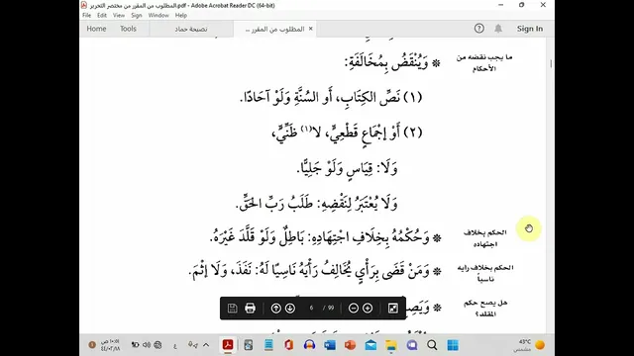
Task: Click the save file icon in floating toolbar
Action: click(232, 309)
